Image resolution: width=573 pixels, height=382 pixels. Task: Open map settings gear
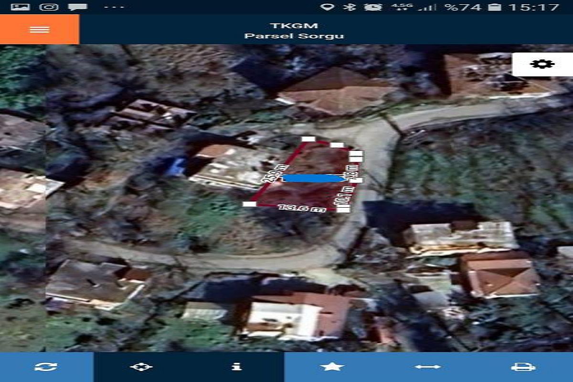542,64
